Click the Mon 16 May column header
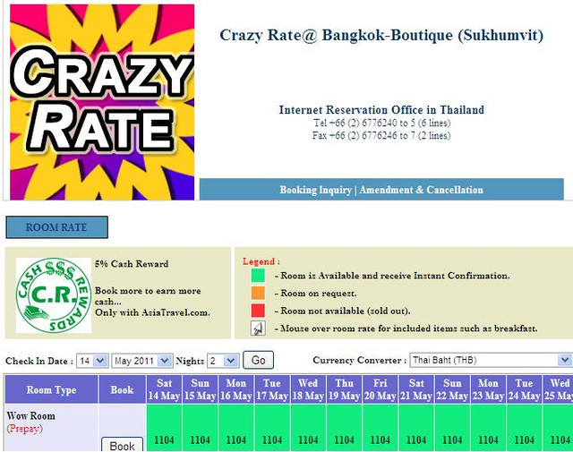This screenshot has height=452, width=573. 236,389
